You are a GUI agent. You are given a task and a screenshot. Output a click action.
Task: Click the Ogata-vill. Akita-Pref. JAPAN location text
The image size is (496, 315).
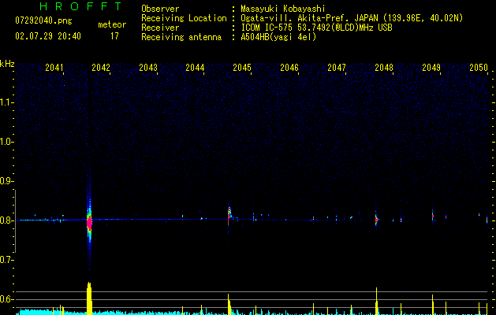pos(352,18)
